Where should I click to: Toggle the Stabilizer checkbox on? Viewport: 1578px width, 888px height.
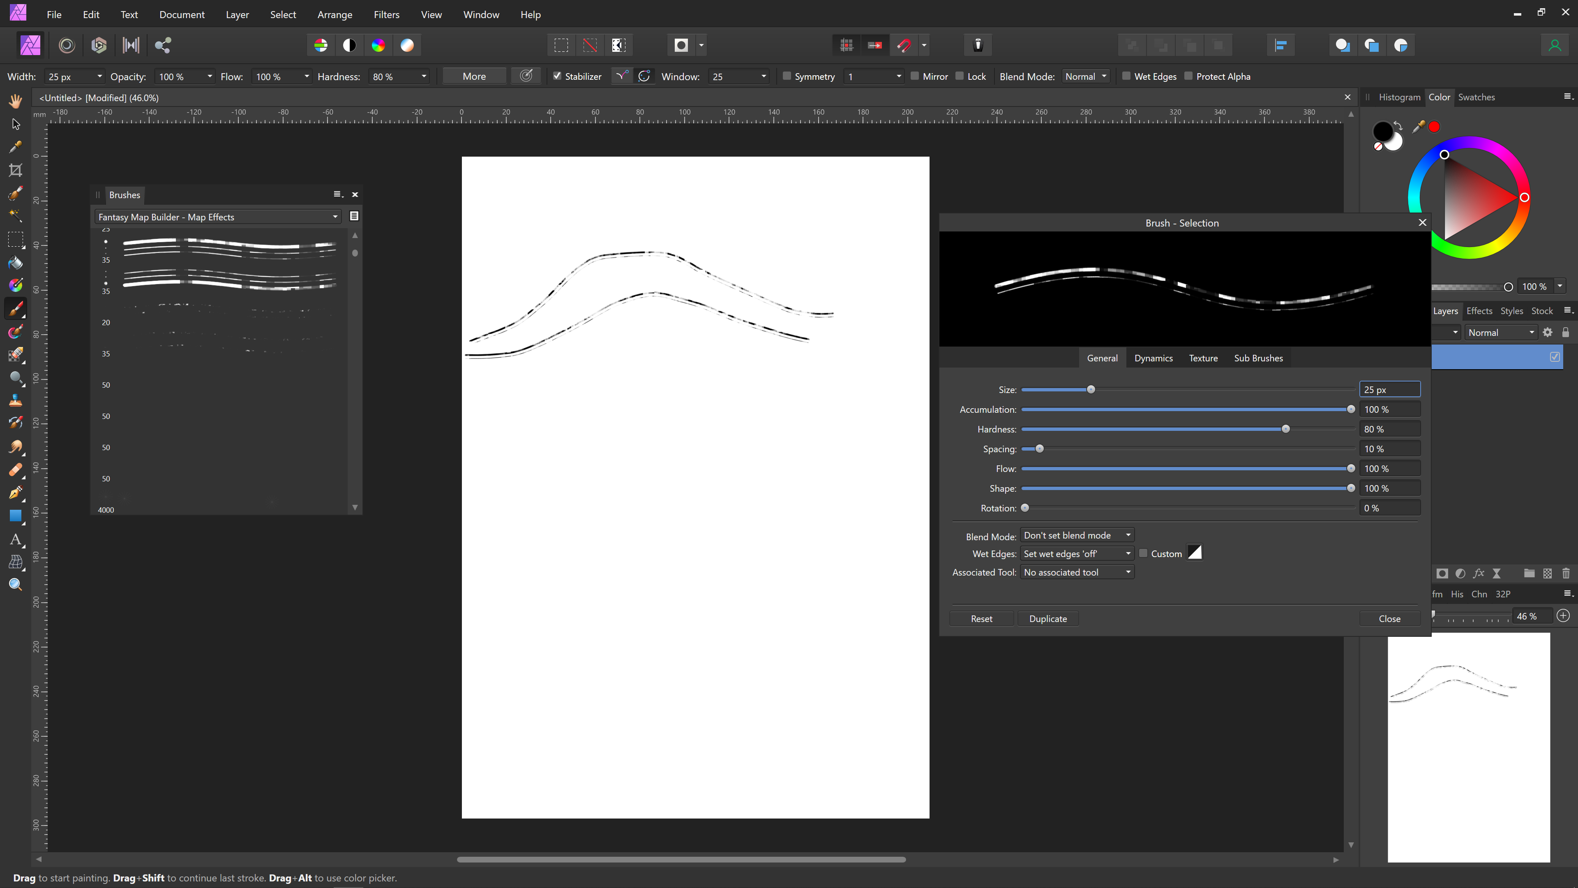(x=556, y=76)
